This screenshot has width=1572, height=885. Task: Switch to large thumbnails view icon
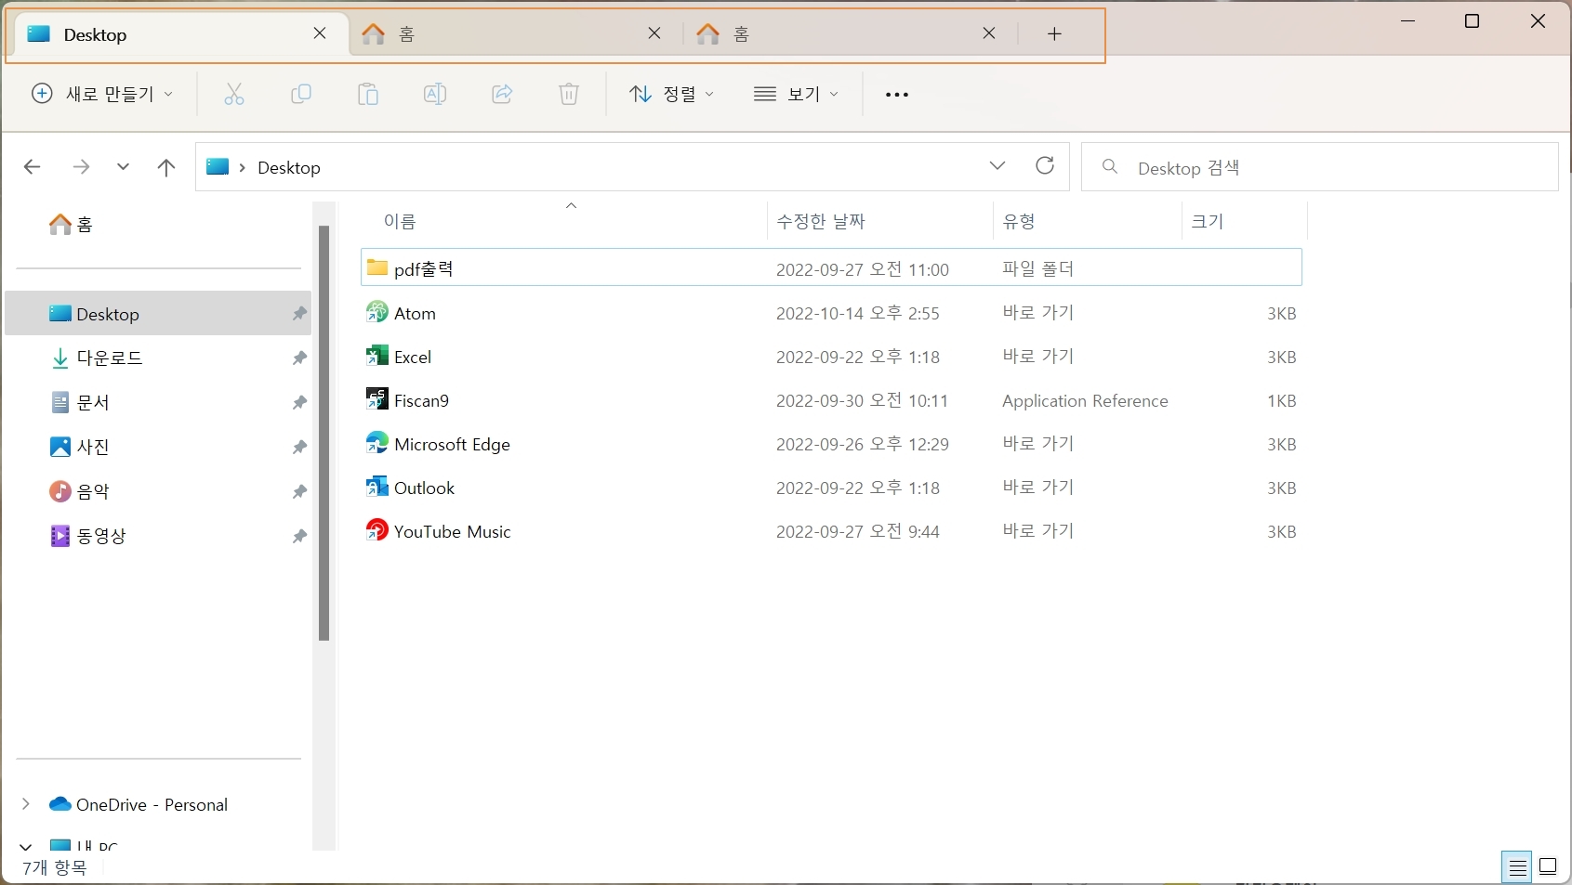[x=1548, y=867]
